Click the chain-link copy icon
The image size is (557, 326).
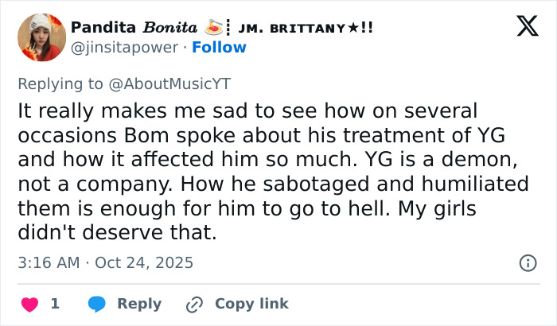[x=194, y=304]
